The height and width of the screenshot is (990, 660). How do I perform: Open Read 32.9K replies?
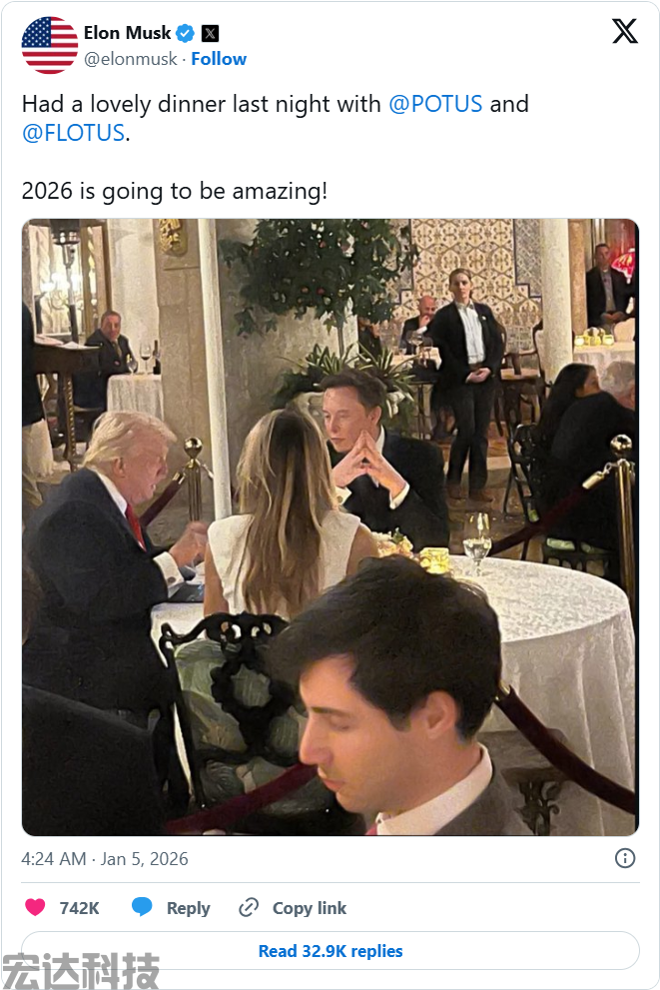click(x=330, y=951)
